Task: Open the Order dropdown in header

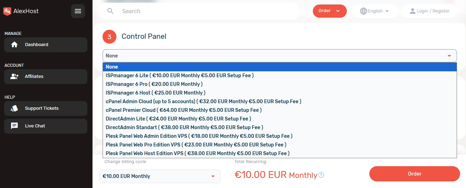Action: point(329,11)
